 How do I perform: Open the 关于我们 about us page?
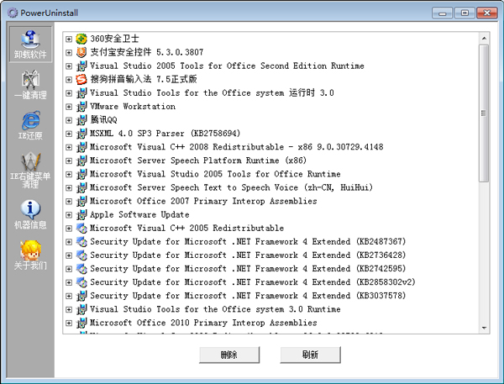[30, 255]
